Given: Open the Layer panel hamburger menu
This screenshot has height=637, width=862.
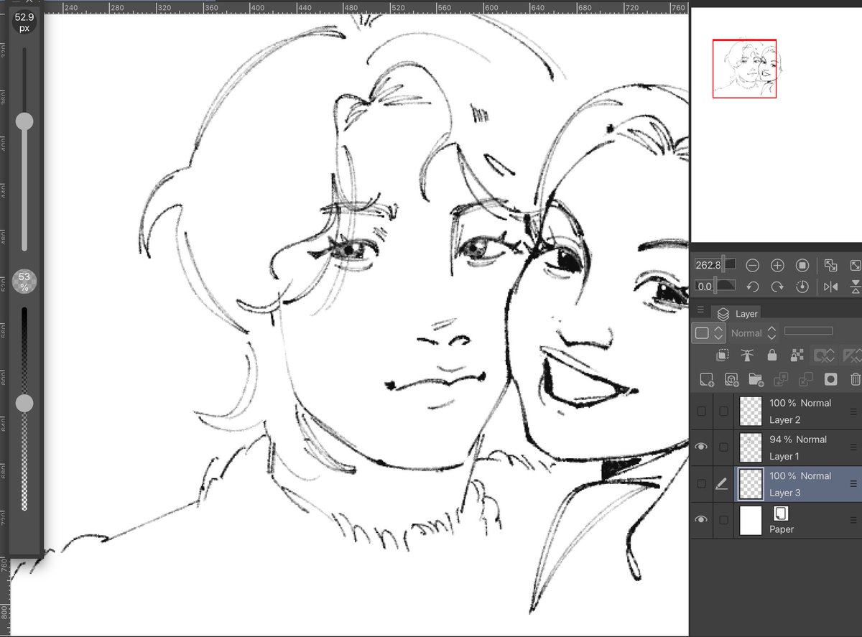Looking at the screenshot, I should click(x=700, y=310).
